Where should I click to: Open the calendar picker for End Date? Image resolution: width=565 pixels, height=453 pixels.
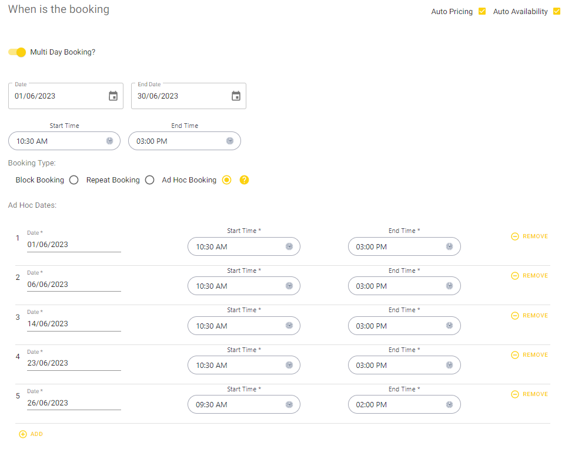click(x=236, y=96)
